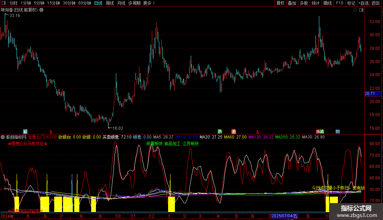Click the 20.71 price tag on axis
The height and width of the screenshot is (220, 383).
372,94
